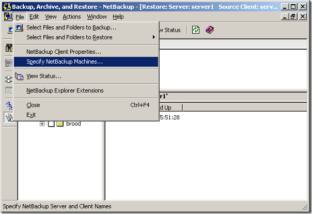Click the grid list icon in sidebar
Screen dimensions: 312x214
pos(9,90)
